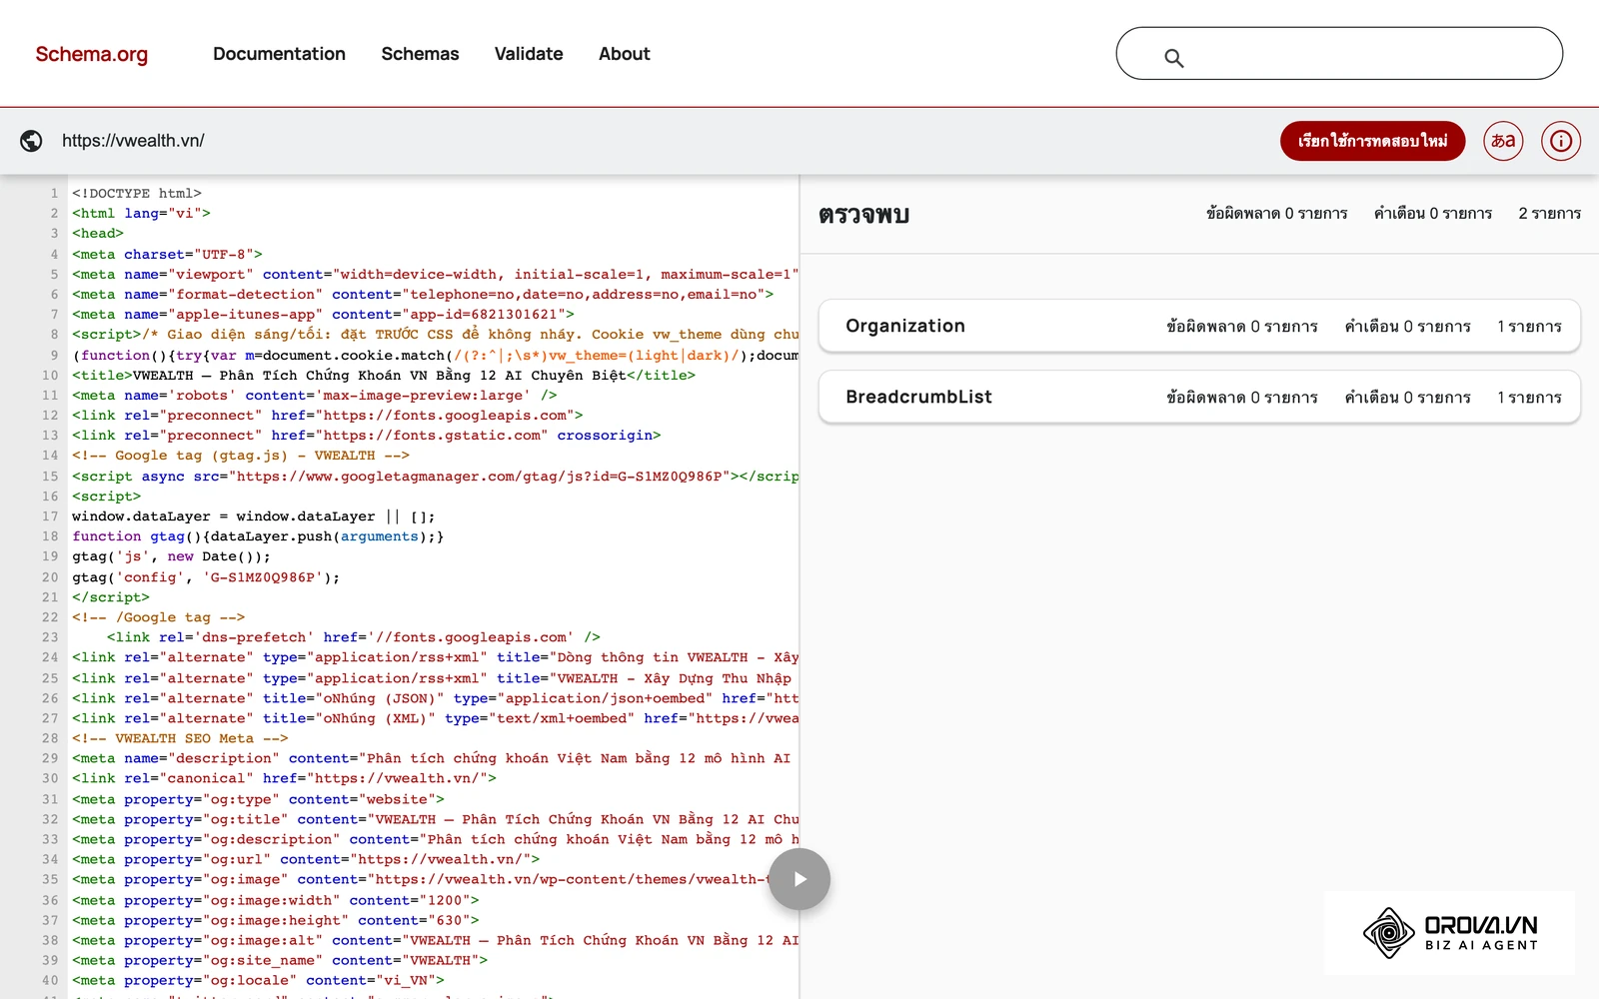The height and width of the screenshot is (999, 1599).
Task: Click code line 1 DOCTYPE html
Action: coord(137,194)
